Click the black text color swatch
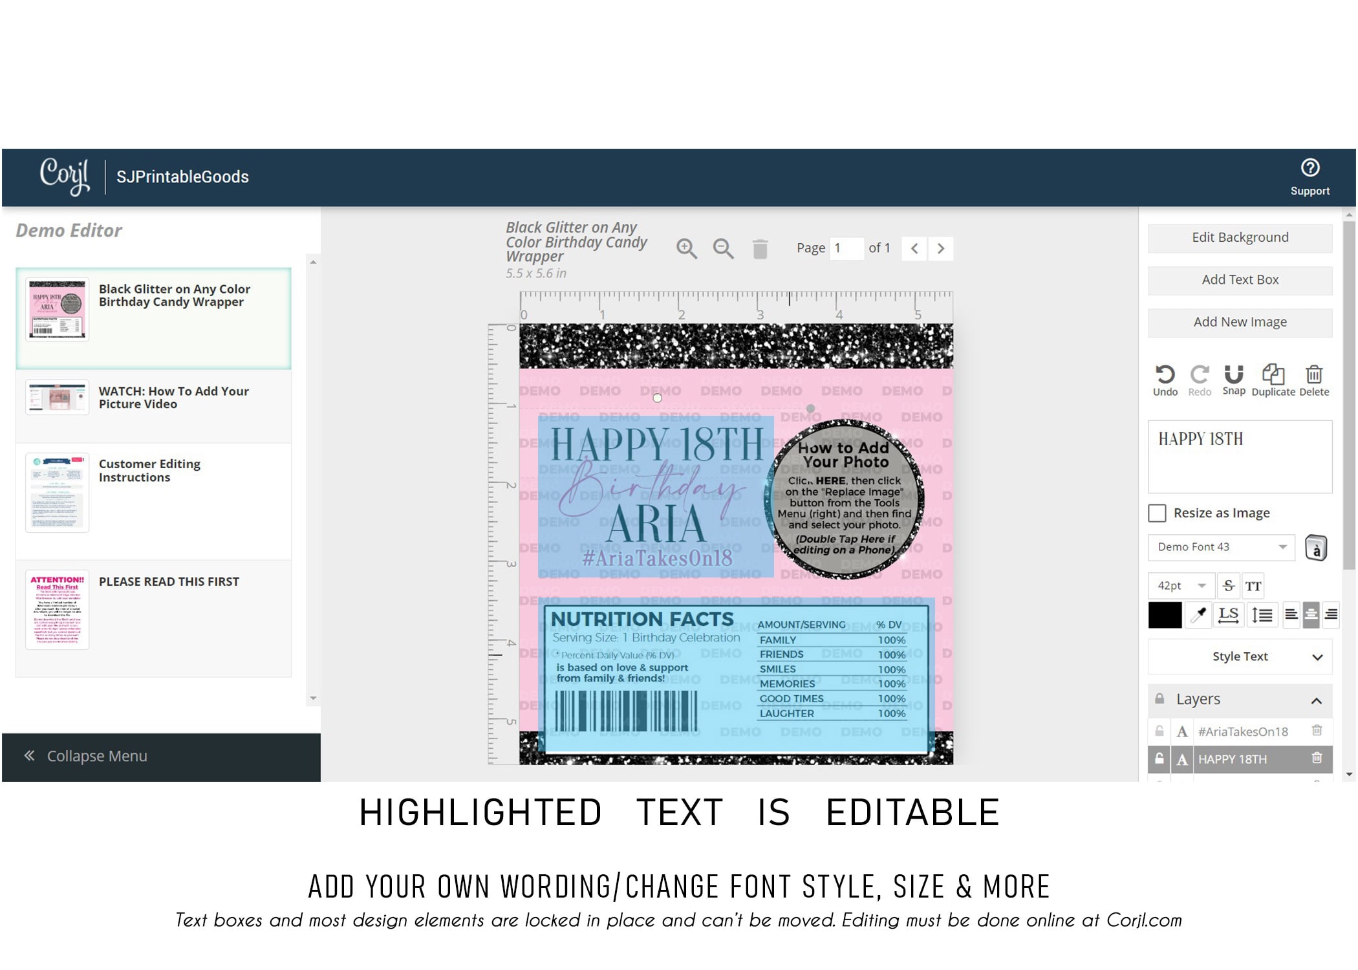Viewport: 1358px width, 970px height. (1165, 614)
